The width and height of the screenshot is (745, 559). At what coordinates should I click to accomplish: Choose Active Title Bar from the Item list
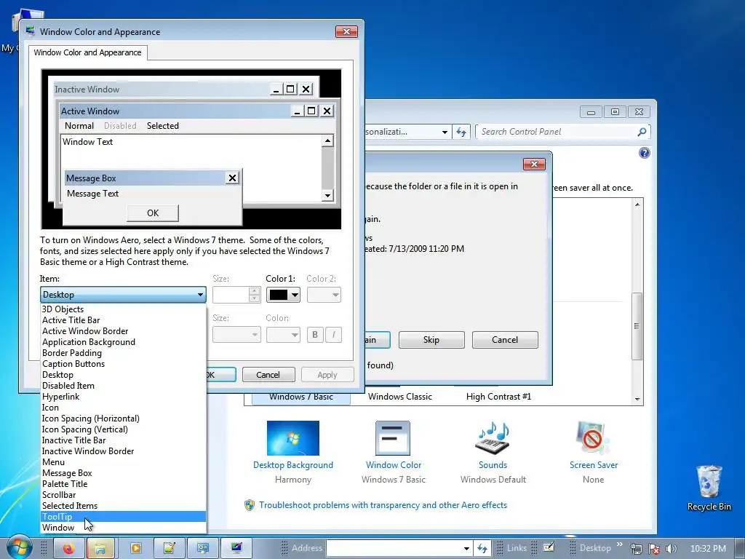(123, 320)
